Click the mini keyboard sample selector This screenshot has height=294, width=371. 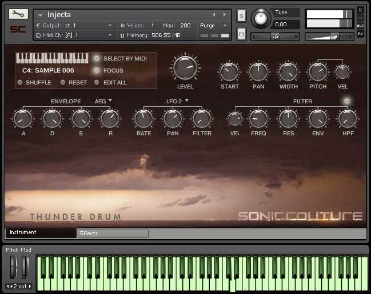click(x=52, y=58)
